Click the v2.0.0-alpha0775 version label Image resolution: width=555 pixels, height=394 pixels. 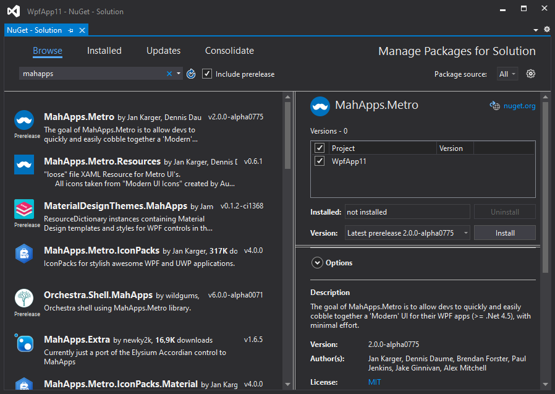coord(235,117)
